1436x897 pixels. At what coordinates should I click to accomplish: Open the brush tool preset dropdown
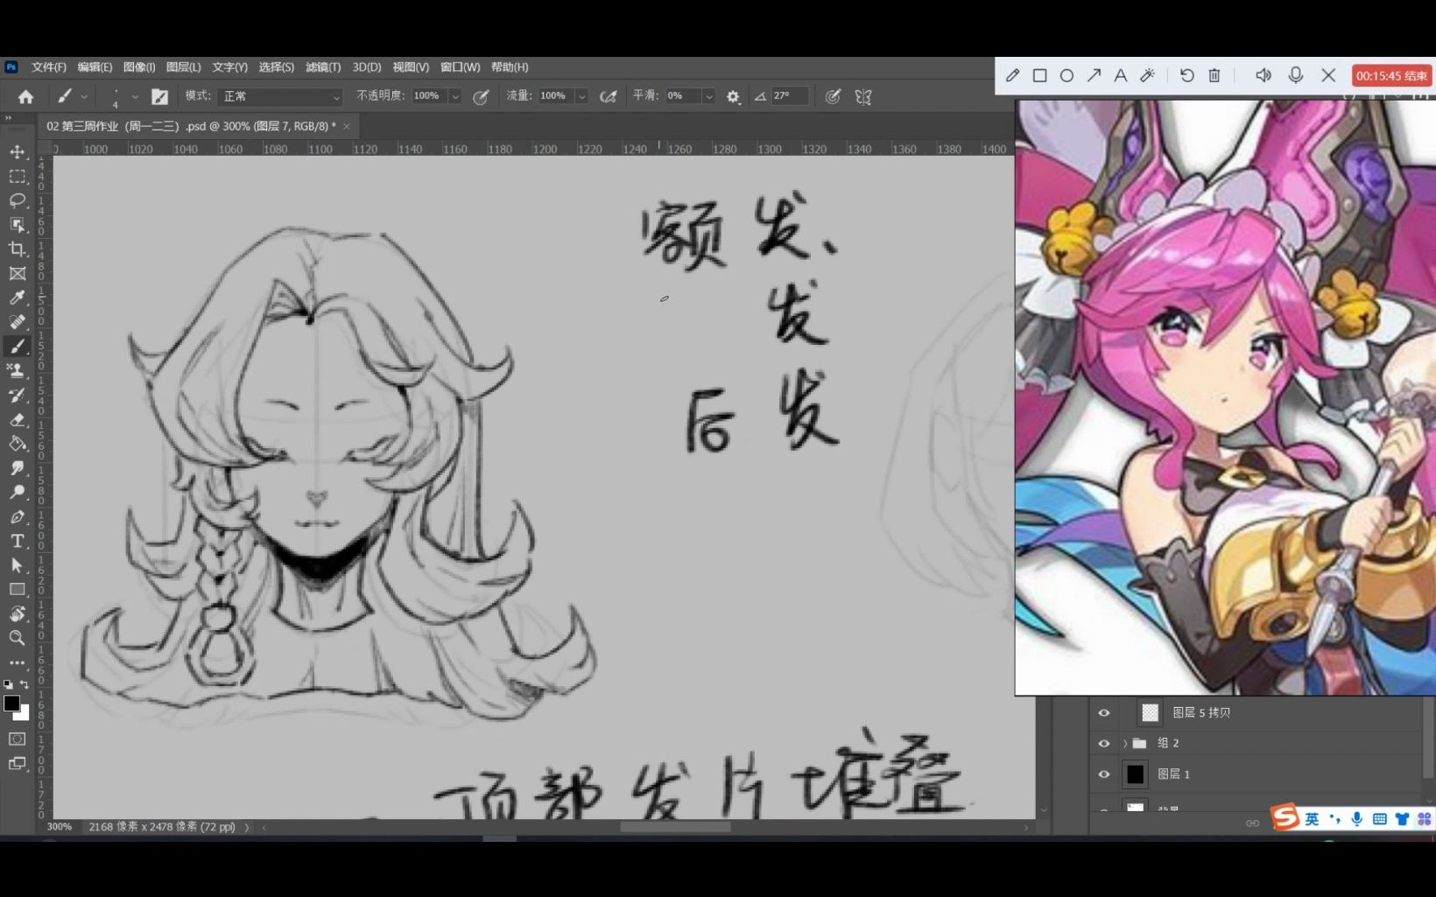point(84,96)
